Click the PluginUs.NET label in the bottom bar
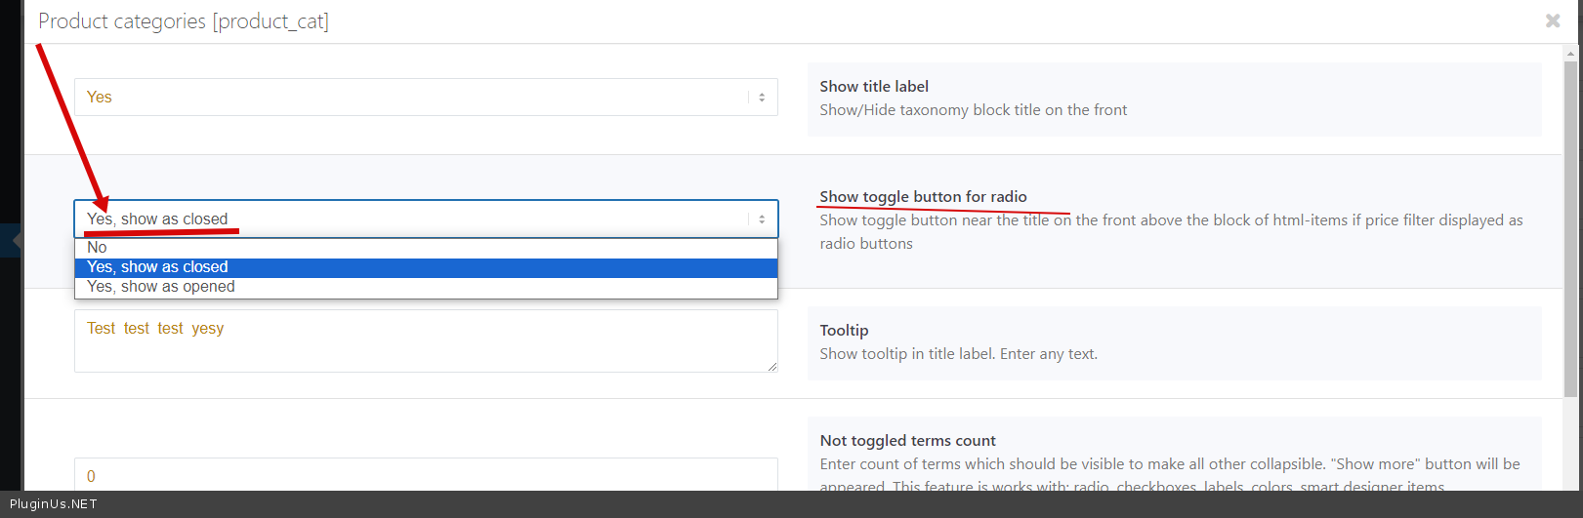 pos(54,504)
